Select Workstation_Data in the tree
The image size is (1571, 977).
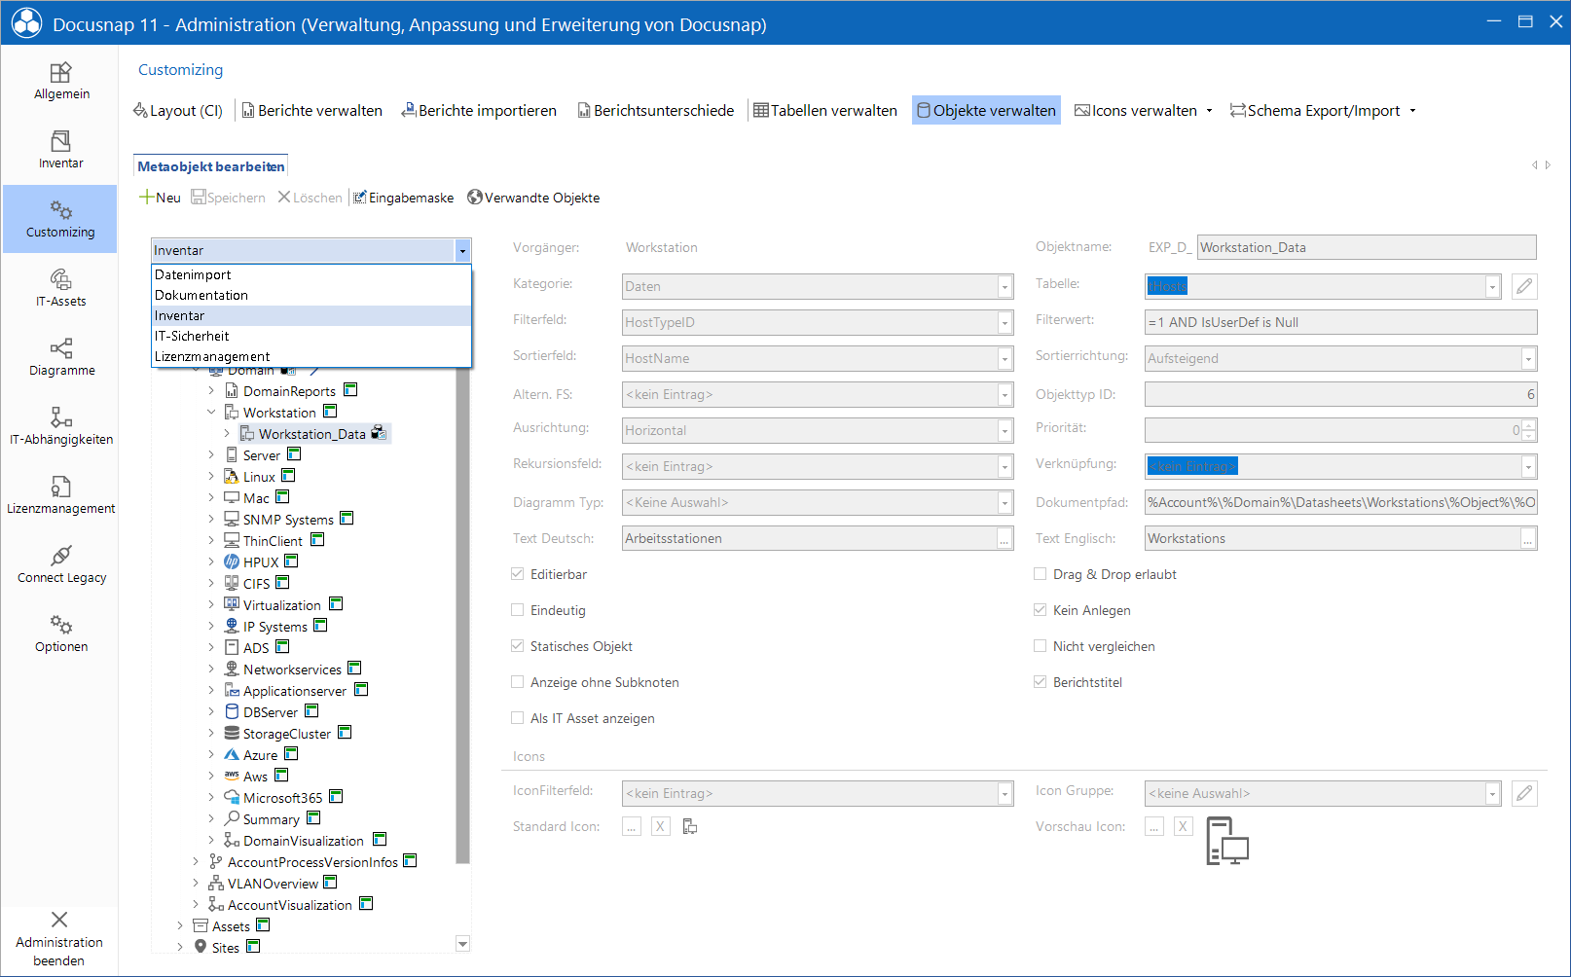[311, 434]
